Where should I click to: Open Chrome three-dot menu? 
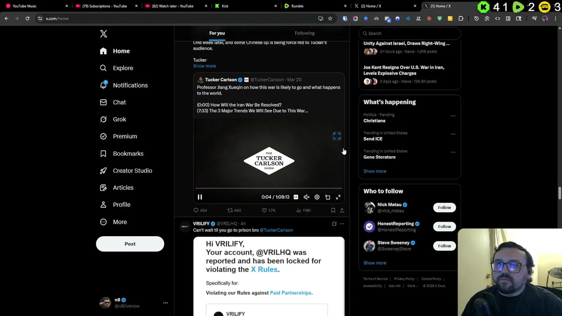tap(555, 18)
